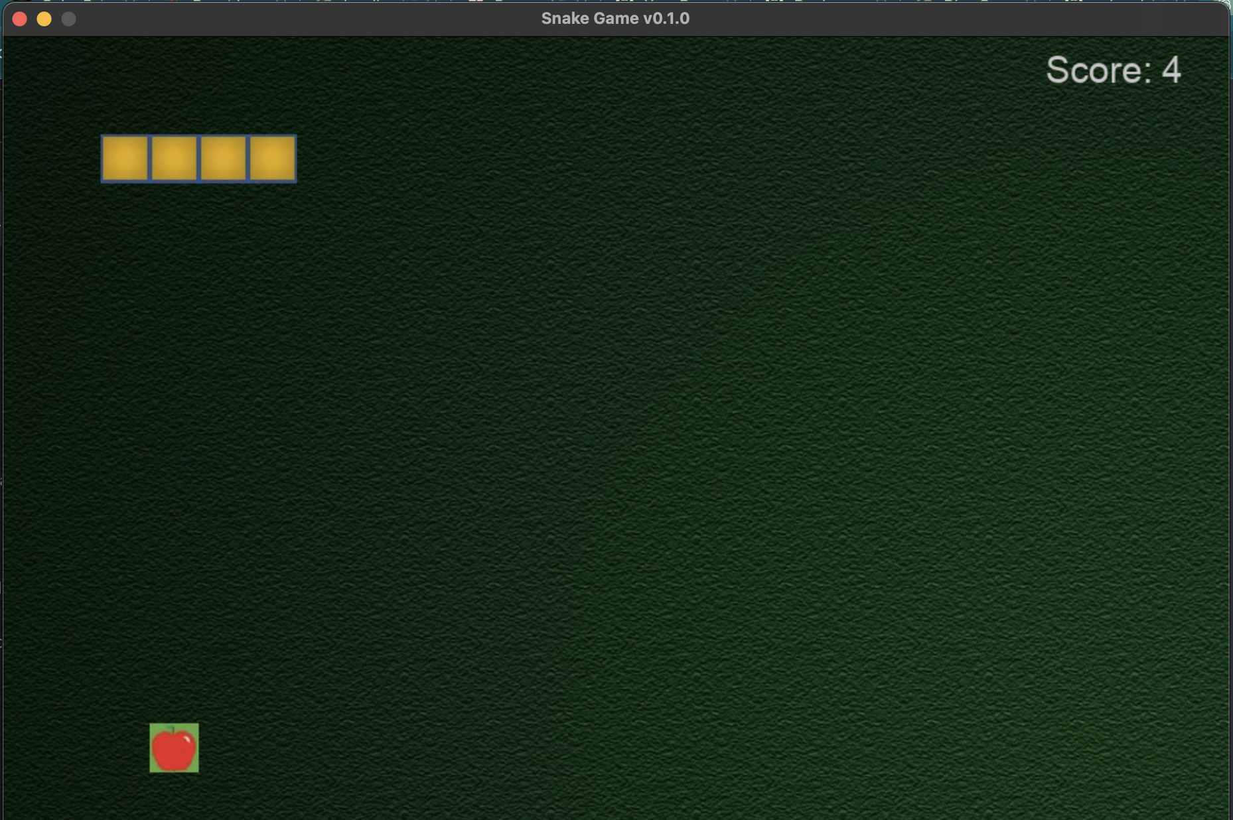Click the leftmost yellow snake segment
This screenshot has width=1233, height=820.
tap(125, 159)
